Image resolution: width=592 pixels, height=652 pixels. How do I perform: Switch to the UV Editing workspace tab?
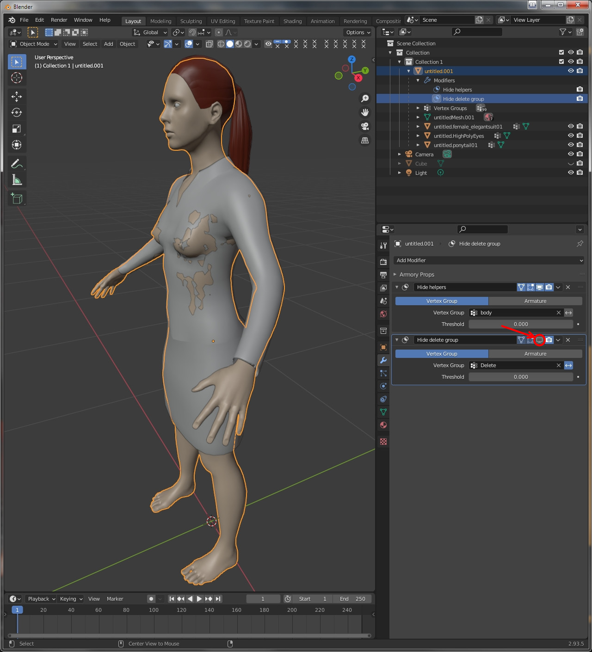223,21
